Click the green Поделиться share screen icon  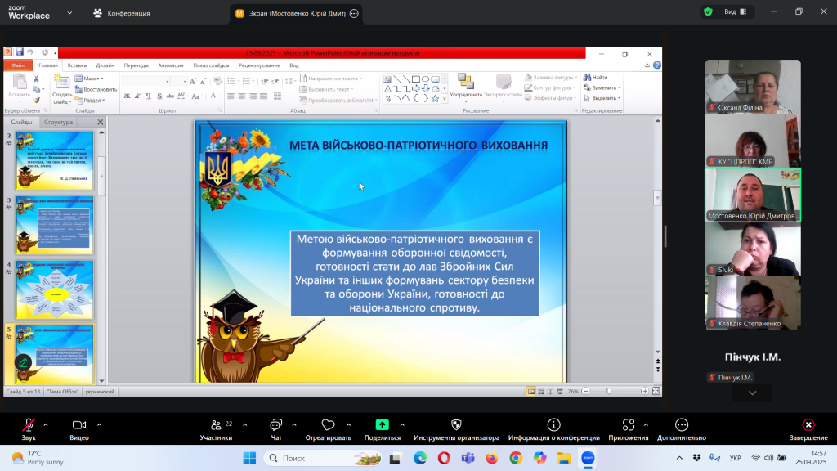coord(382,425)
